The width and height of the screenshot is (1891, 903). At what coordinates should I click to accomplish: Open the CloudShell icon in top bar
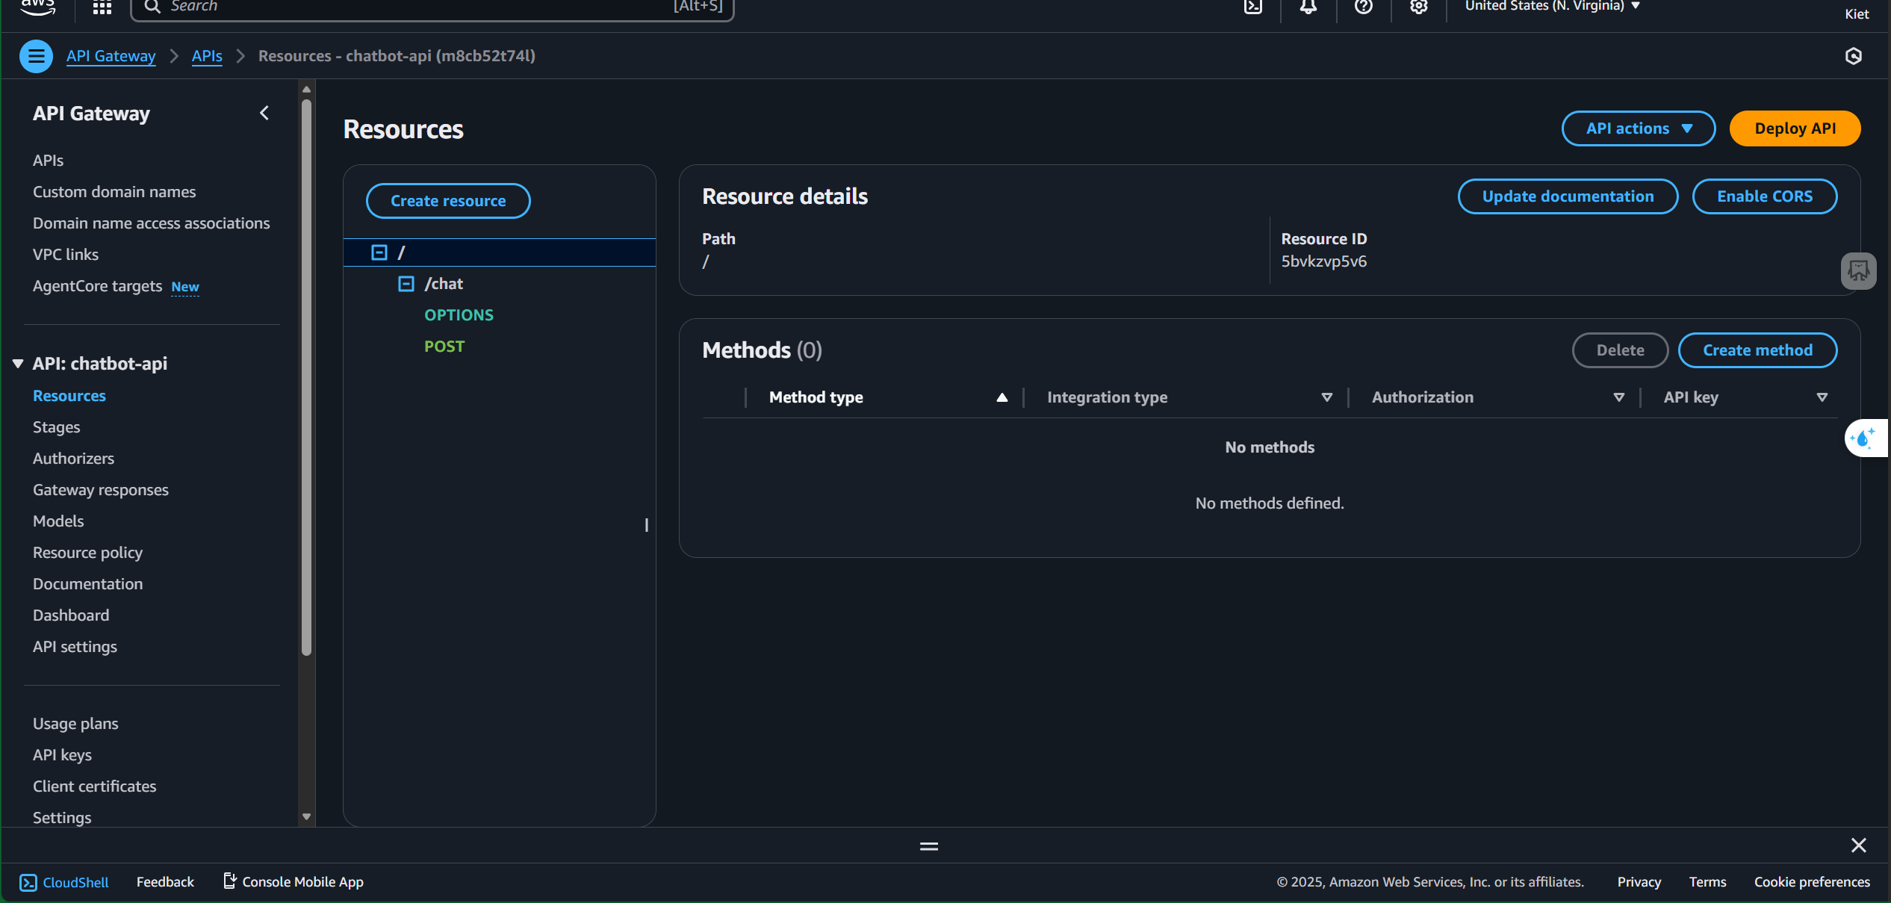tap(1252, 7)
